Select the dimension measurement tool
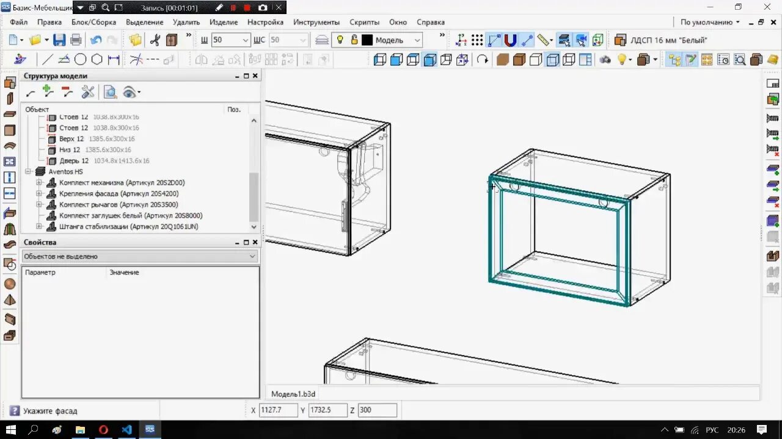This screenshot has width=782, height=439. [x=114, y=60]
